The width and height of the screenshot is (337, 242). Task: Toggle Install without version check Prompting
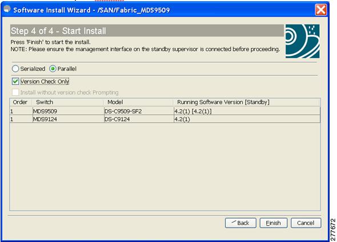(15, 92)
